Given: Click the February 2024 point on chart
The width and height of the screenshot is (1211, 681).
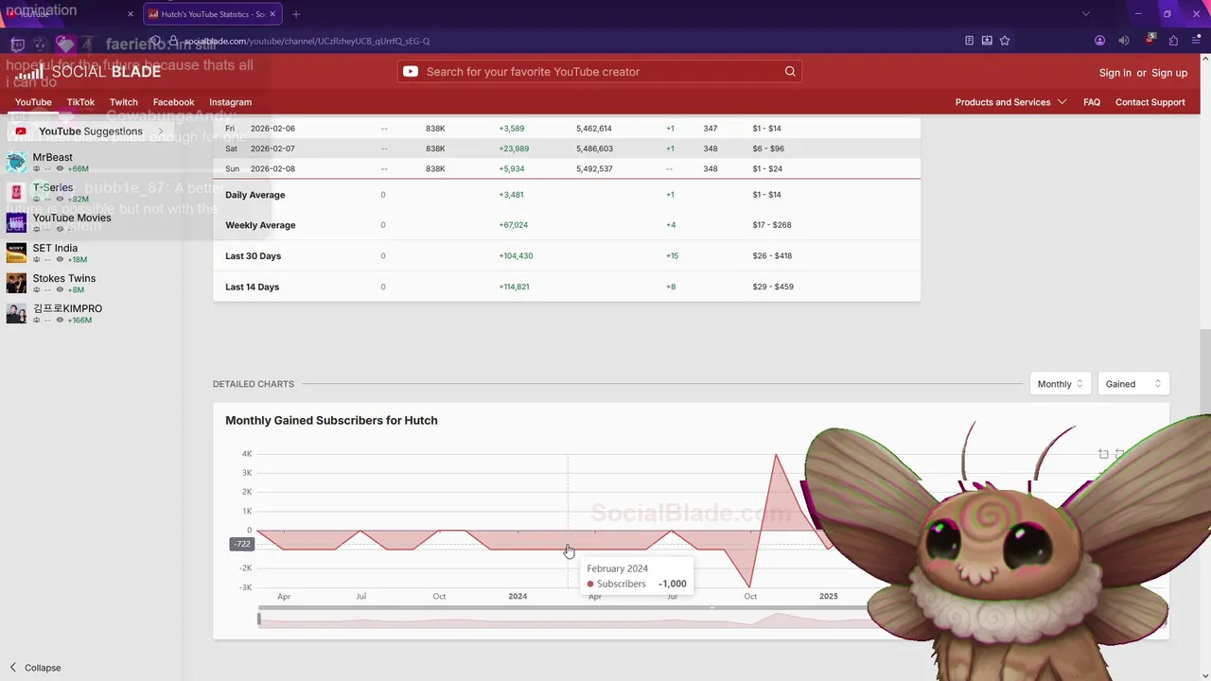Looking at the screenshot, I should point(568,550).
